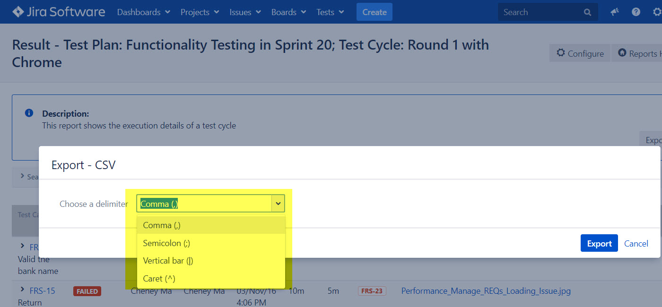Click the Cancel link in dialog
Screen dimensions: 662x307
point(636,243)
